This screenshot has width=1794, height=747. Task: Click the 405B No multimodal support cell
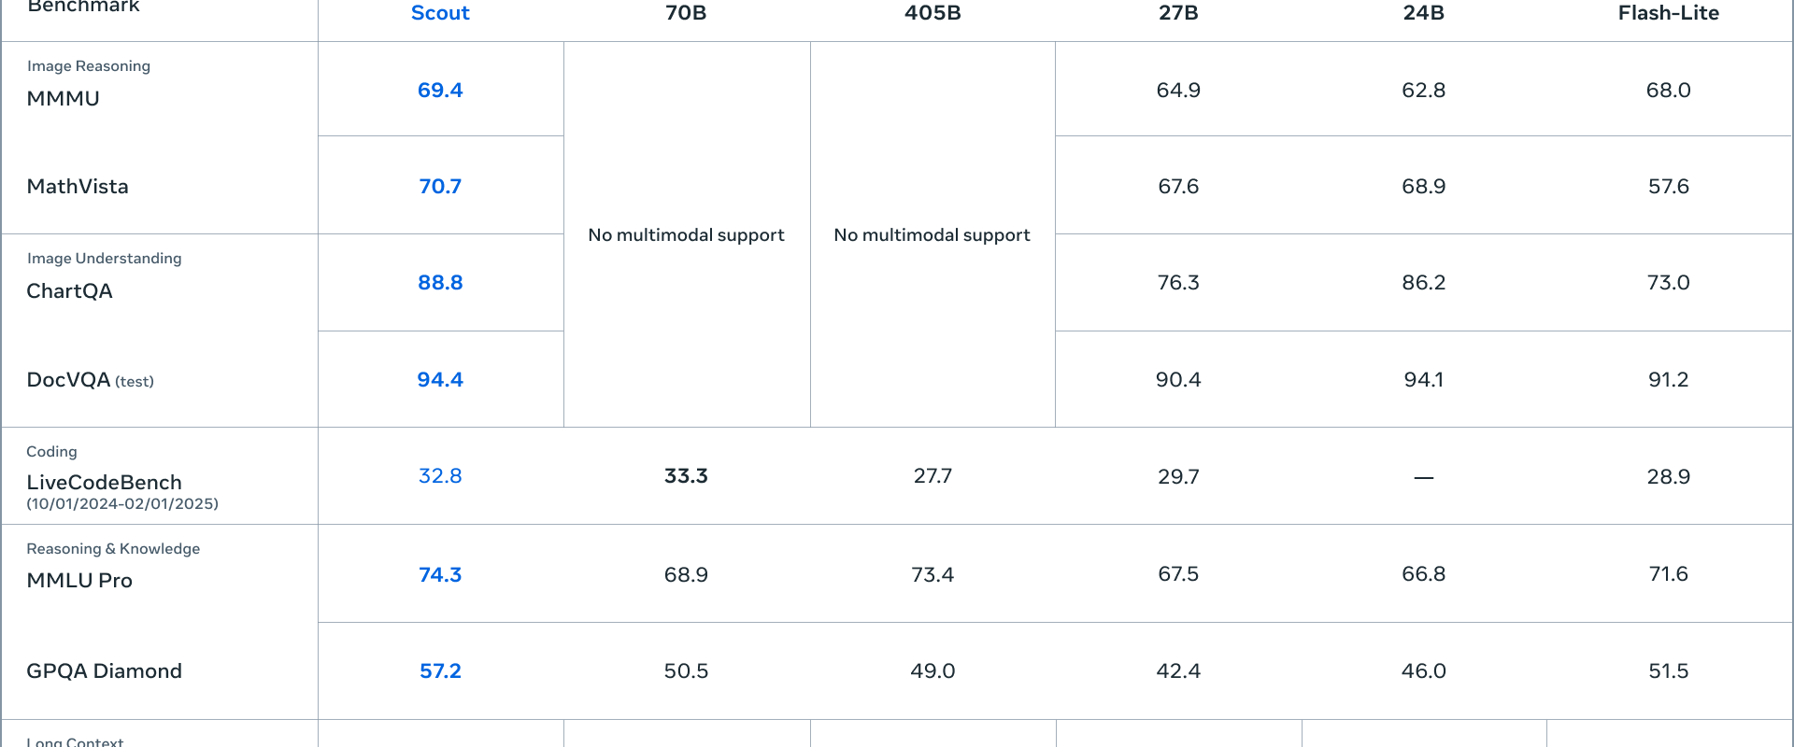(933, 234)
